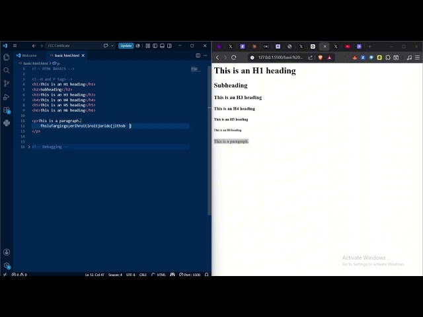Change encoding via UTF-8 status item
Screen dimensions: 423x317
click(131, 275)
